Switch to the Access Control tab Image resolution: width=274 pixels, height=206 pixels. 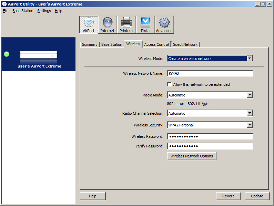(156, 44)
